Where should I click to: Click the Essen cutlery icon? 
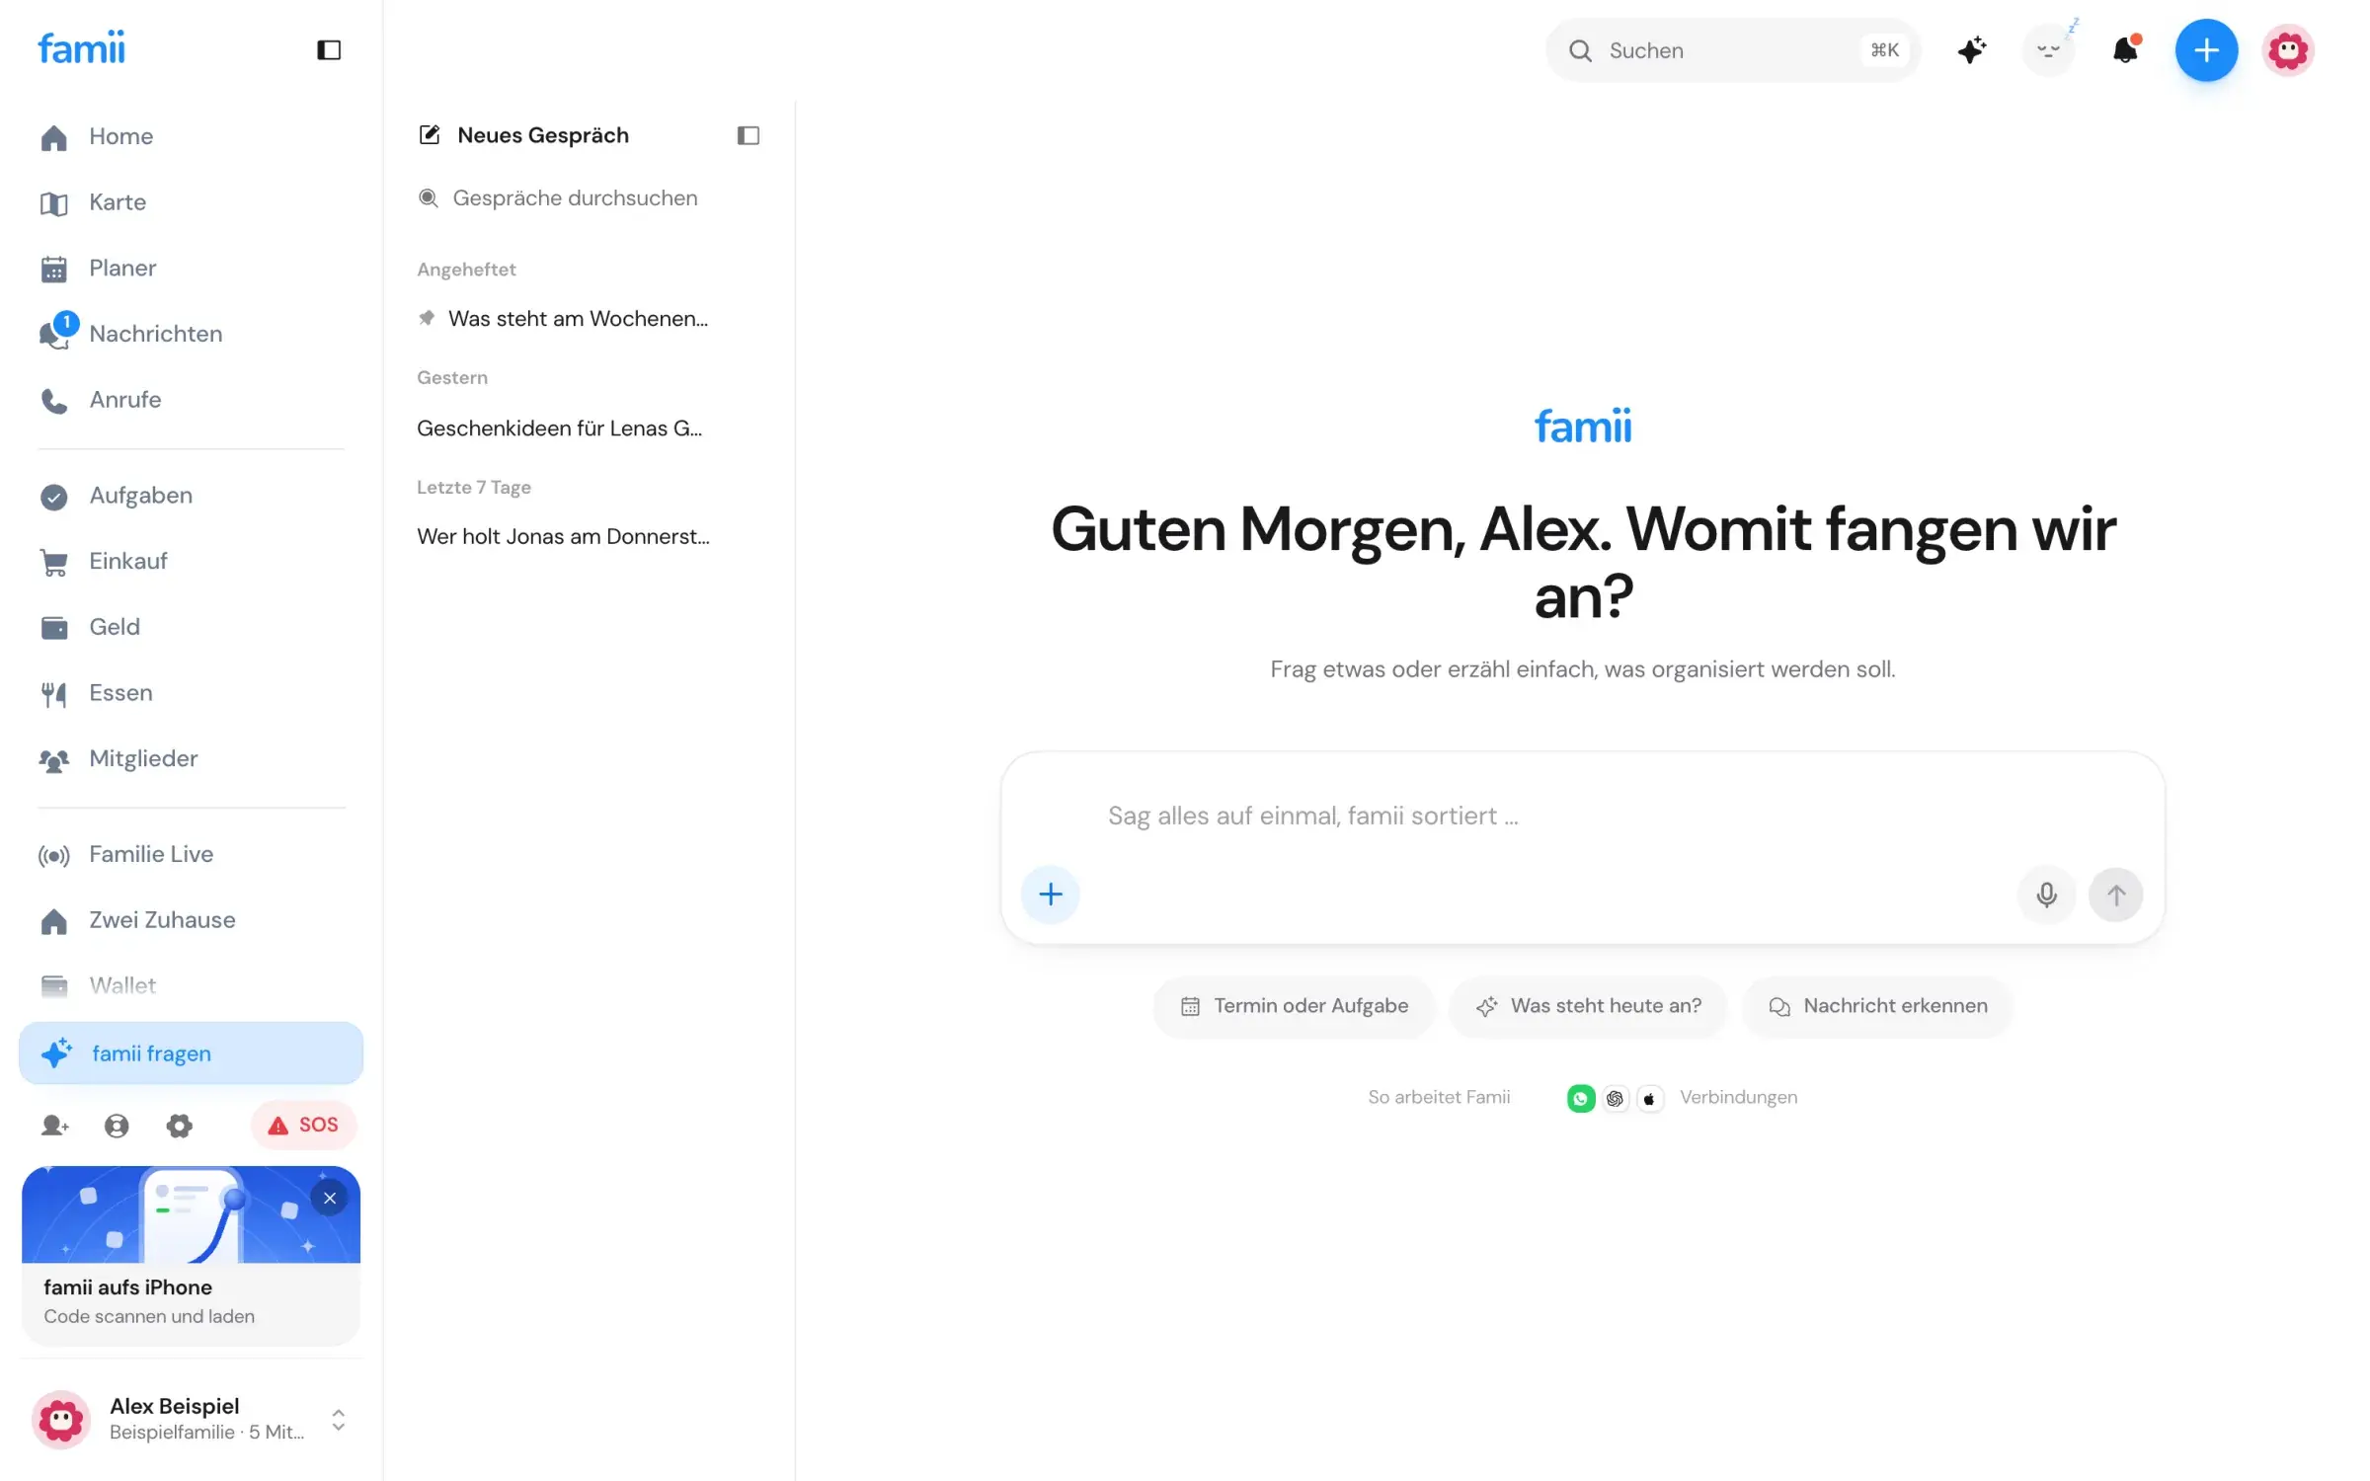54,693
